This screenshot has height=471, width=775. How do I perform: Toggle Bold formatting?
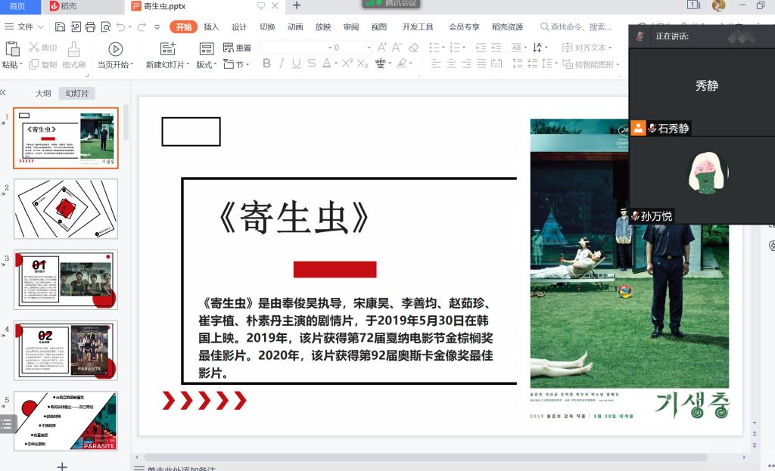(266, 64)
